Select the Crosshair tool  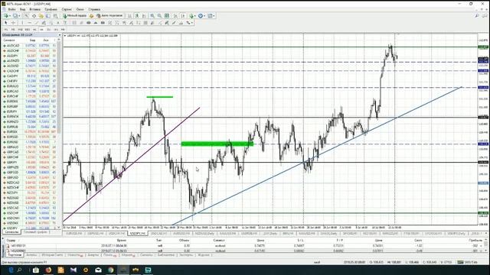pyautogui.click(x=13, y=23)
